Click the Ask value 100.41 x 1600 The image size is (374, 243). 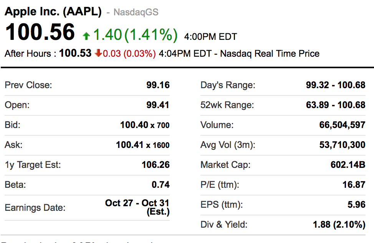point(142,145)
